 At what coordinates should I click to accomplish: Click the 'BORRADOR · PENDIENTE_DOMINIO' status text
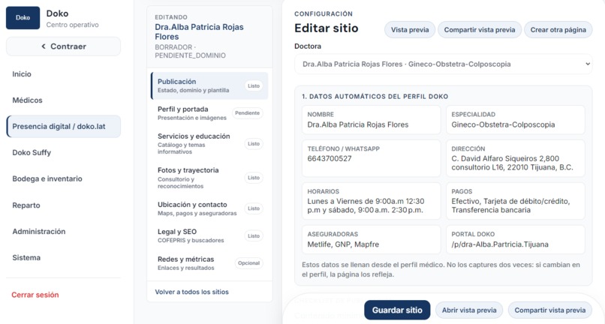tap(190, 51)
